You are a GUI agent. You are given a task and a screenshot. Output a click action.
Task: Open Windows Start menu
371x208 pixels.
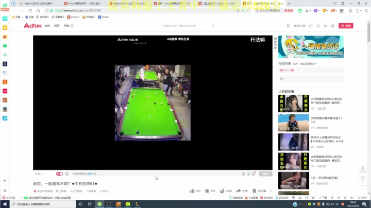(x=5, y=204)
